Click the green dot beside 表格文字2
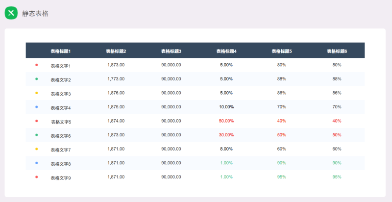Viewport: 392px width, 202px height. [37, 79]
